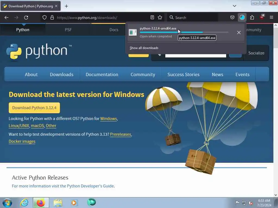Open the Socialize menu
This screenshot has height=208, width=278.
[256, 53]
